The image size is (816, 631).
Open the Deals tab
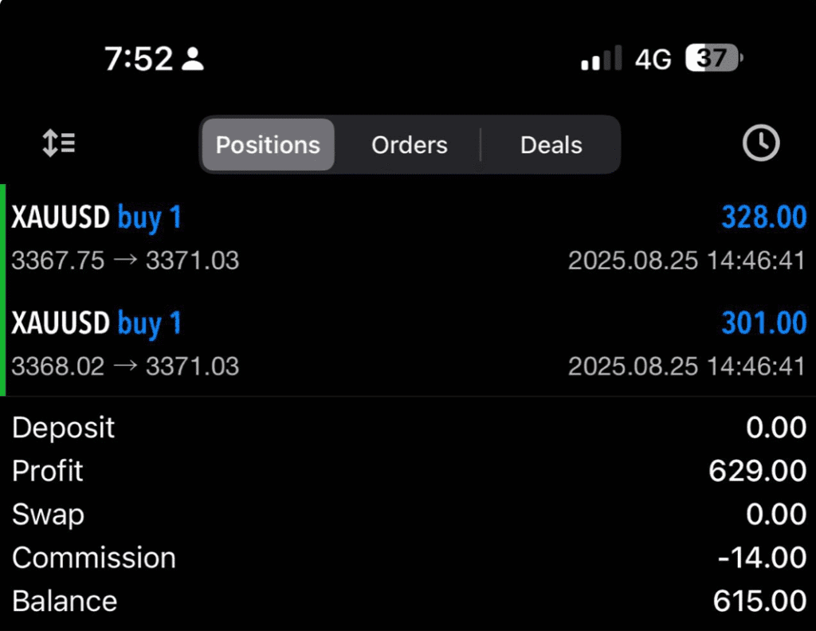[551, 145]
